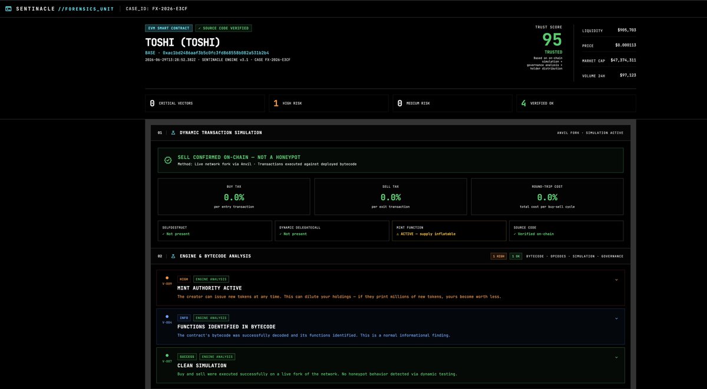Click 'ANVIL FORK · SIMULATION ACTIVE' status text

click(590, 133)
